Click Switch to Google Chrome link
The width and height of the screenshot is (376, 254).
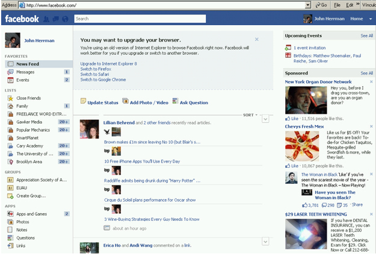tap(103, 79)
